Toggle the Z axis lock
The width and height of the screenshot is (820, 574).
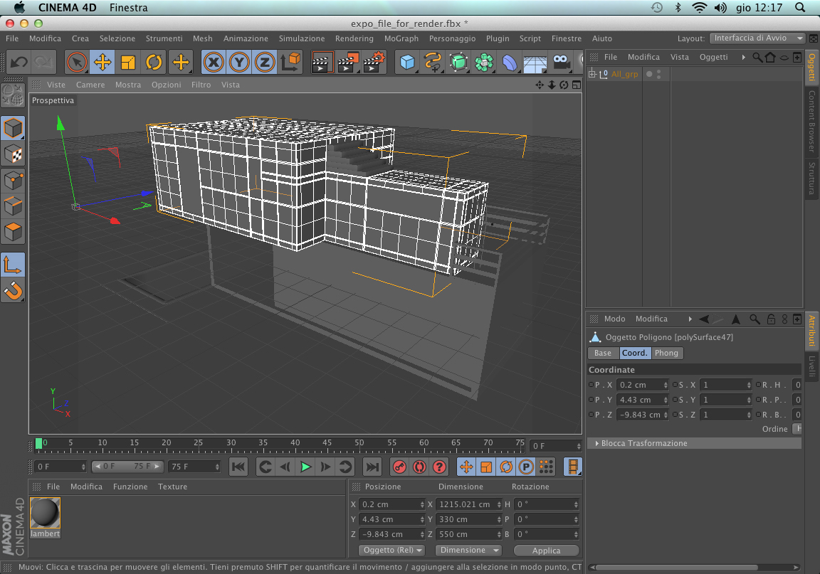tap(265, 63)
